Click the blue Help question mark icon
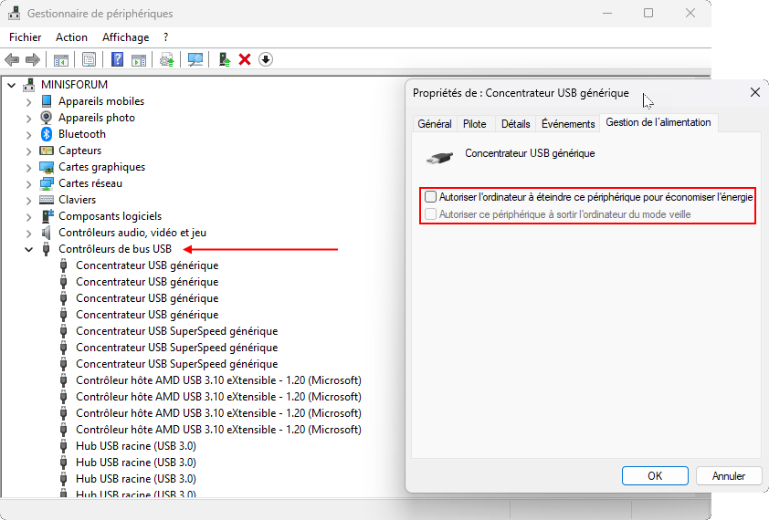The width and height of the screenshot is (769, 520). tap(117, 60)
